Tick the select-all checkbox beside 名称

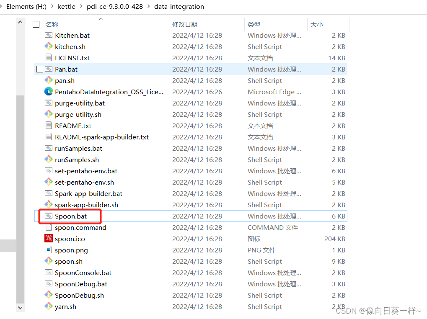click(36, 24)
